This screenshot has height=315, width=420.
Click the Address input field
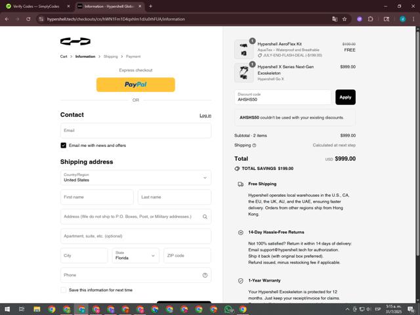pyautogui.click(x=136, y=217)
